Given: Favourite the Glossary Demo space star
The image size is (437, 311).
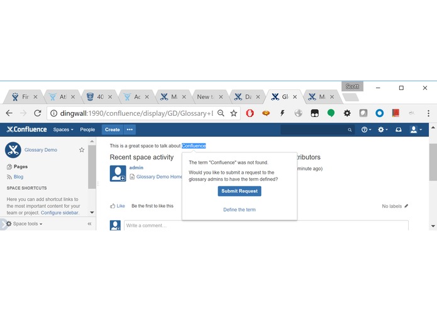Looking at the screenshot, I should pos(82,150).
